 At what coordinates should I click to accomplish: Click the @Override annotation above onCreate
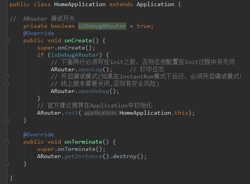[39, 33]
